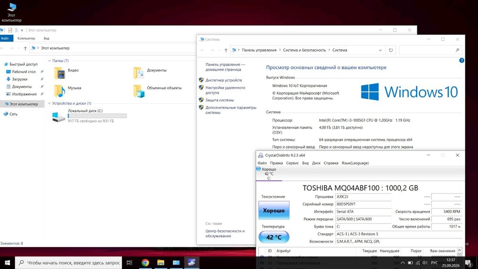Open the Вид ribbon tab in Explorer

point(46,38)
